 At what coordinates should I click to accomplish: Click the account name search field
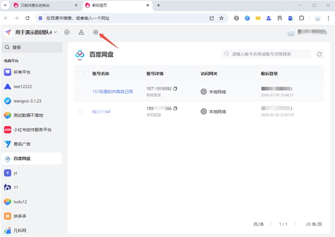point(268,54)
